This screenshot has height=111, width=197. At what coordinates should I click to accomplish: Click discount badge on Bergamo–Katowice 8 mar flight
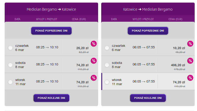[x=94, y=61]
